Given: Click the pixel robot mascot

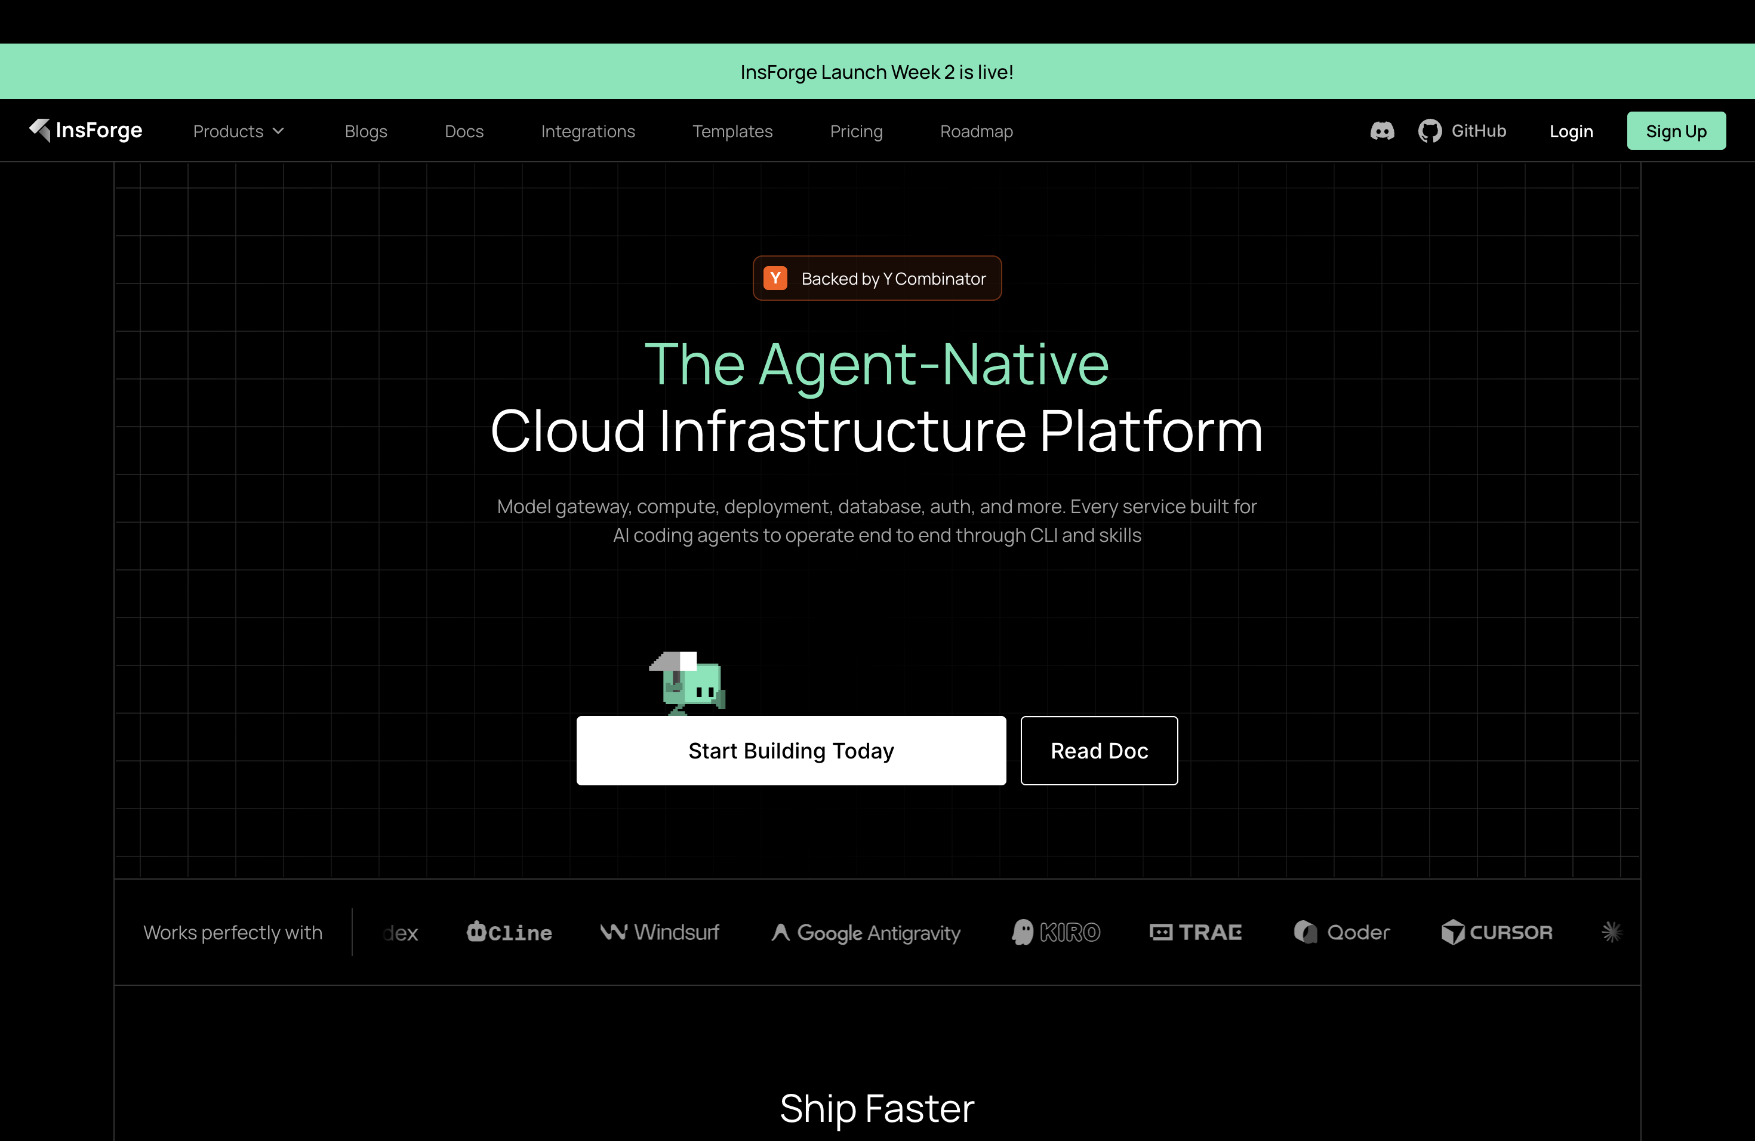Looking at the screenshot, I should click(687, 683).
